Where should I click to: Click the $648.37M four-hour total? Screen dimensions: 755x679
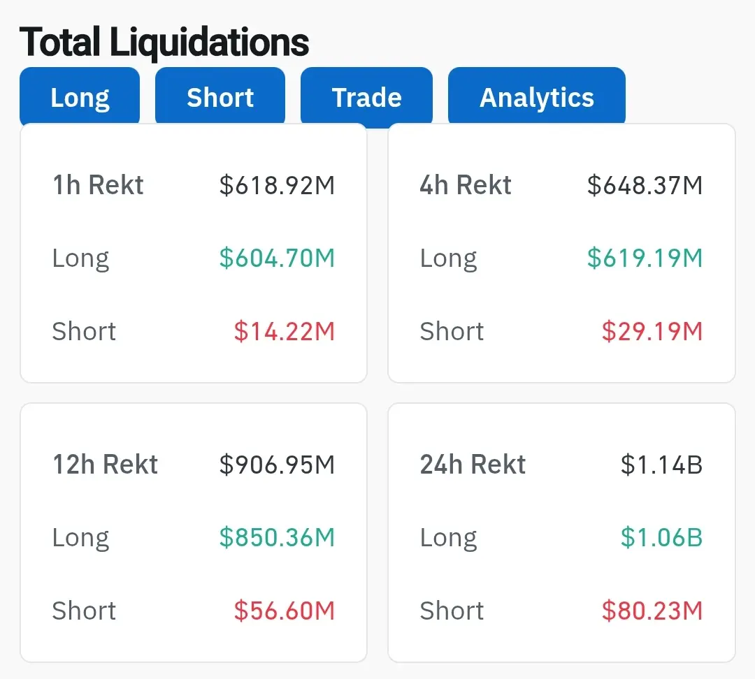tap(645, 185)
